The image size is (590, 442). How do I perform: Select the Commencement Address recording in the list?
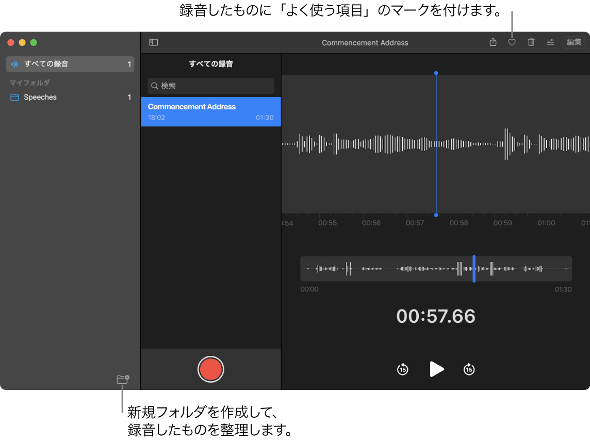[210, 111]
